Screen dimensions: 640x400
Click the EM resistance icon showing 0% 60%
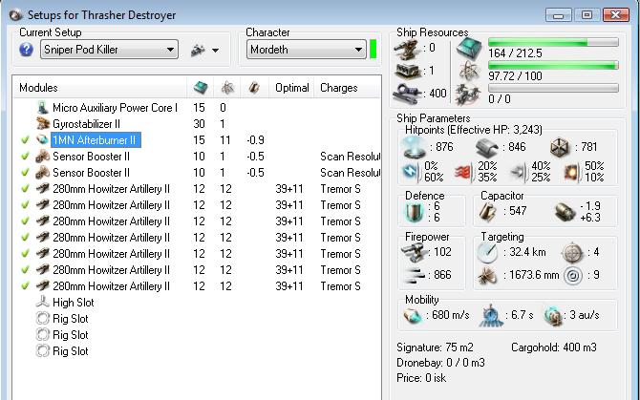click(x=411, y=172)
